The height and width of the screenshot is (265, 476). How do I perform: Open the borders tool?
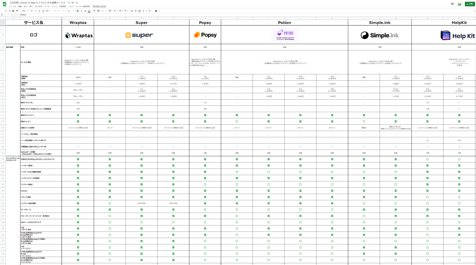(98, 11)
